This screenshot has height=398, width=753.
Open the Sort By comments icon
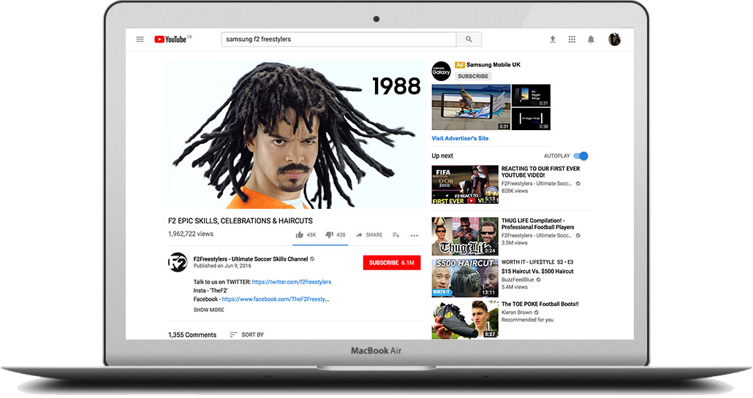(x=233, y=334)
